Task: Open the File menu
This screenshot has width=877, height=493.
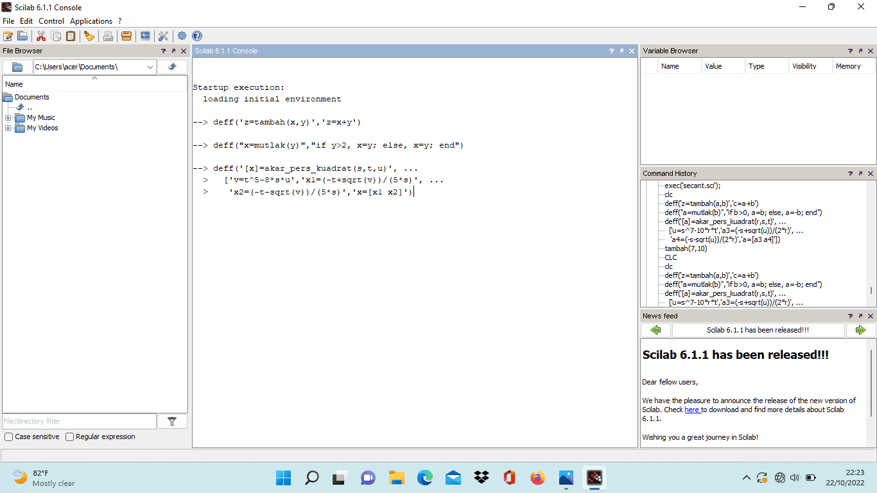Action: click(x=8, y=21)
